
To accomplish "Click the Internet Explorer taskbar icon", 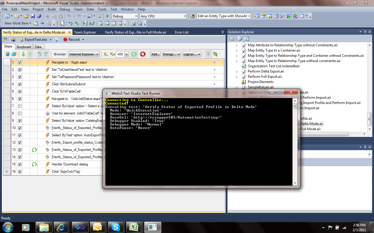I will point(62,227).
